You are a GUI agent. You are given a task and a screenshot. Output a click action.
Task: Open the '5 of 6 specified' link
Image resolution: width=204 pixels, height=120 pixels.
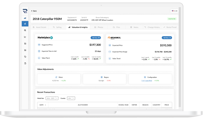coord(147,81)
